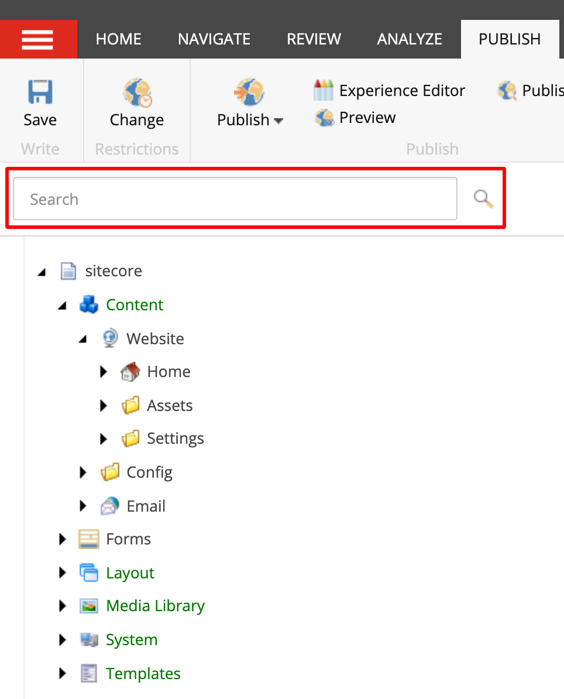
Task: Click the Change button label
Action: [x=137, y=121]
